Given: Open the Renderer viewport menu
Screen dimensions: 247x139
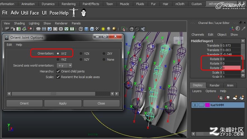Looking at the screenshot, I should point(61,23).
